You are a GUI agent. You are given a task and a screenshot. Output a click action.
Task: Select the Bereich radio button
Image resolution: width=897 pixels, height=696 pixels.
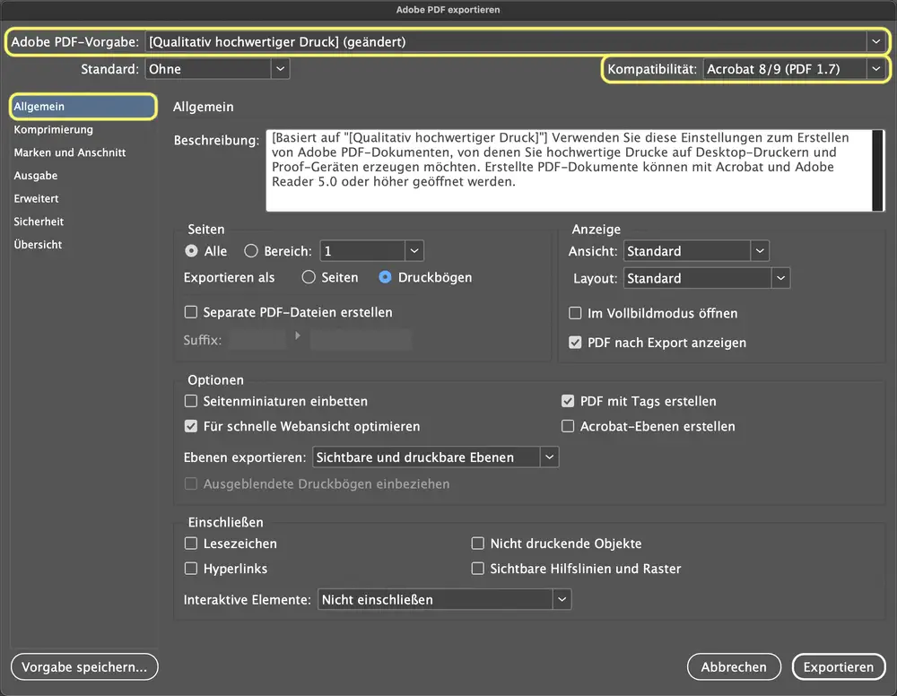(x=251, y=251)
